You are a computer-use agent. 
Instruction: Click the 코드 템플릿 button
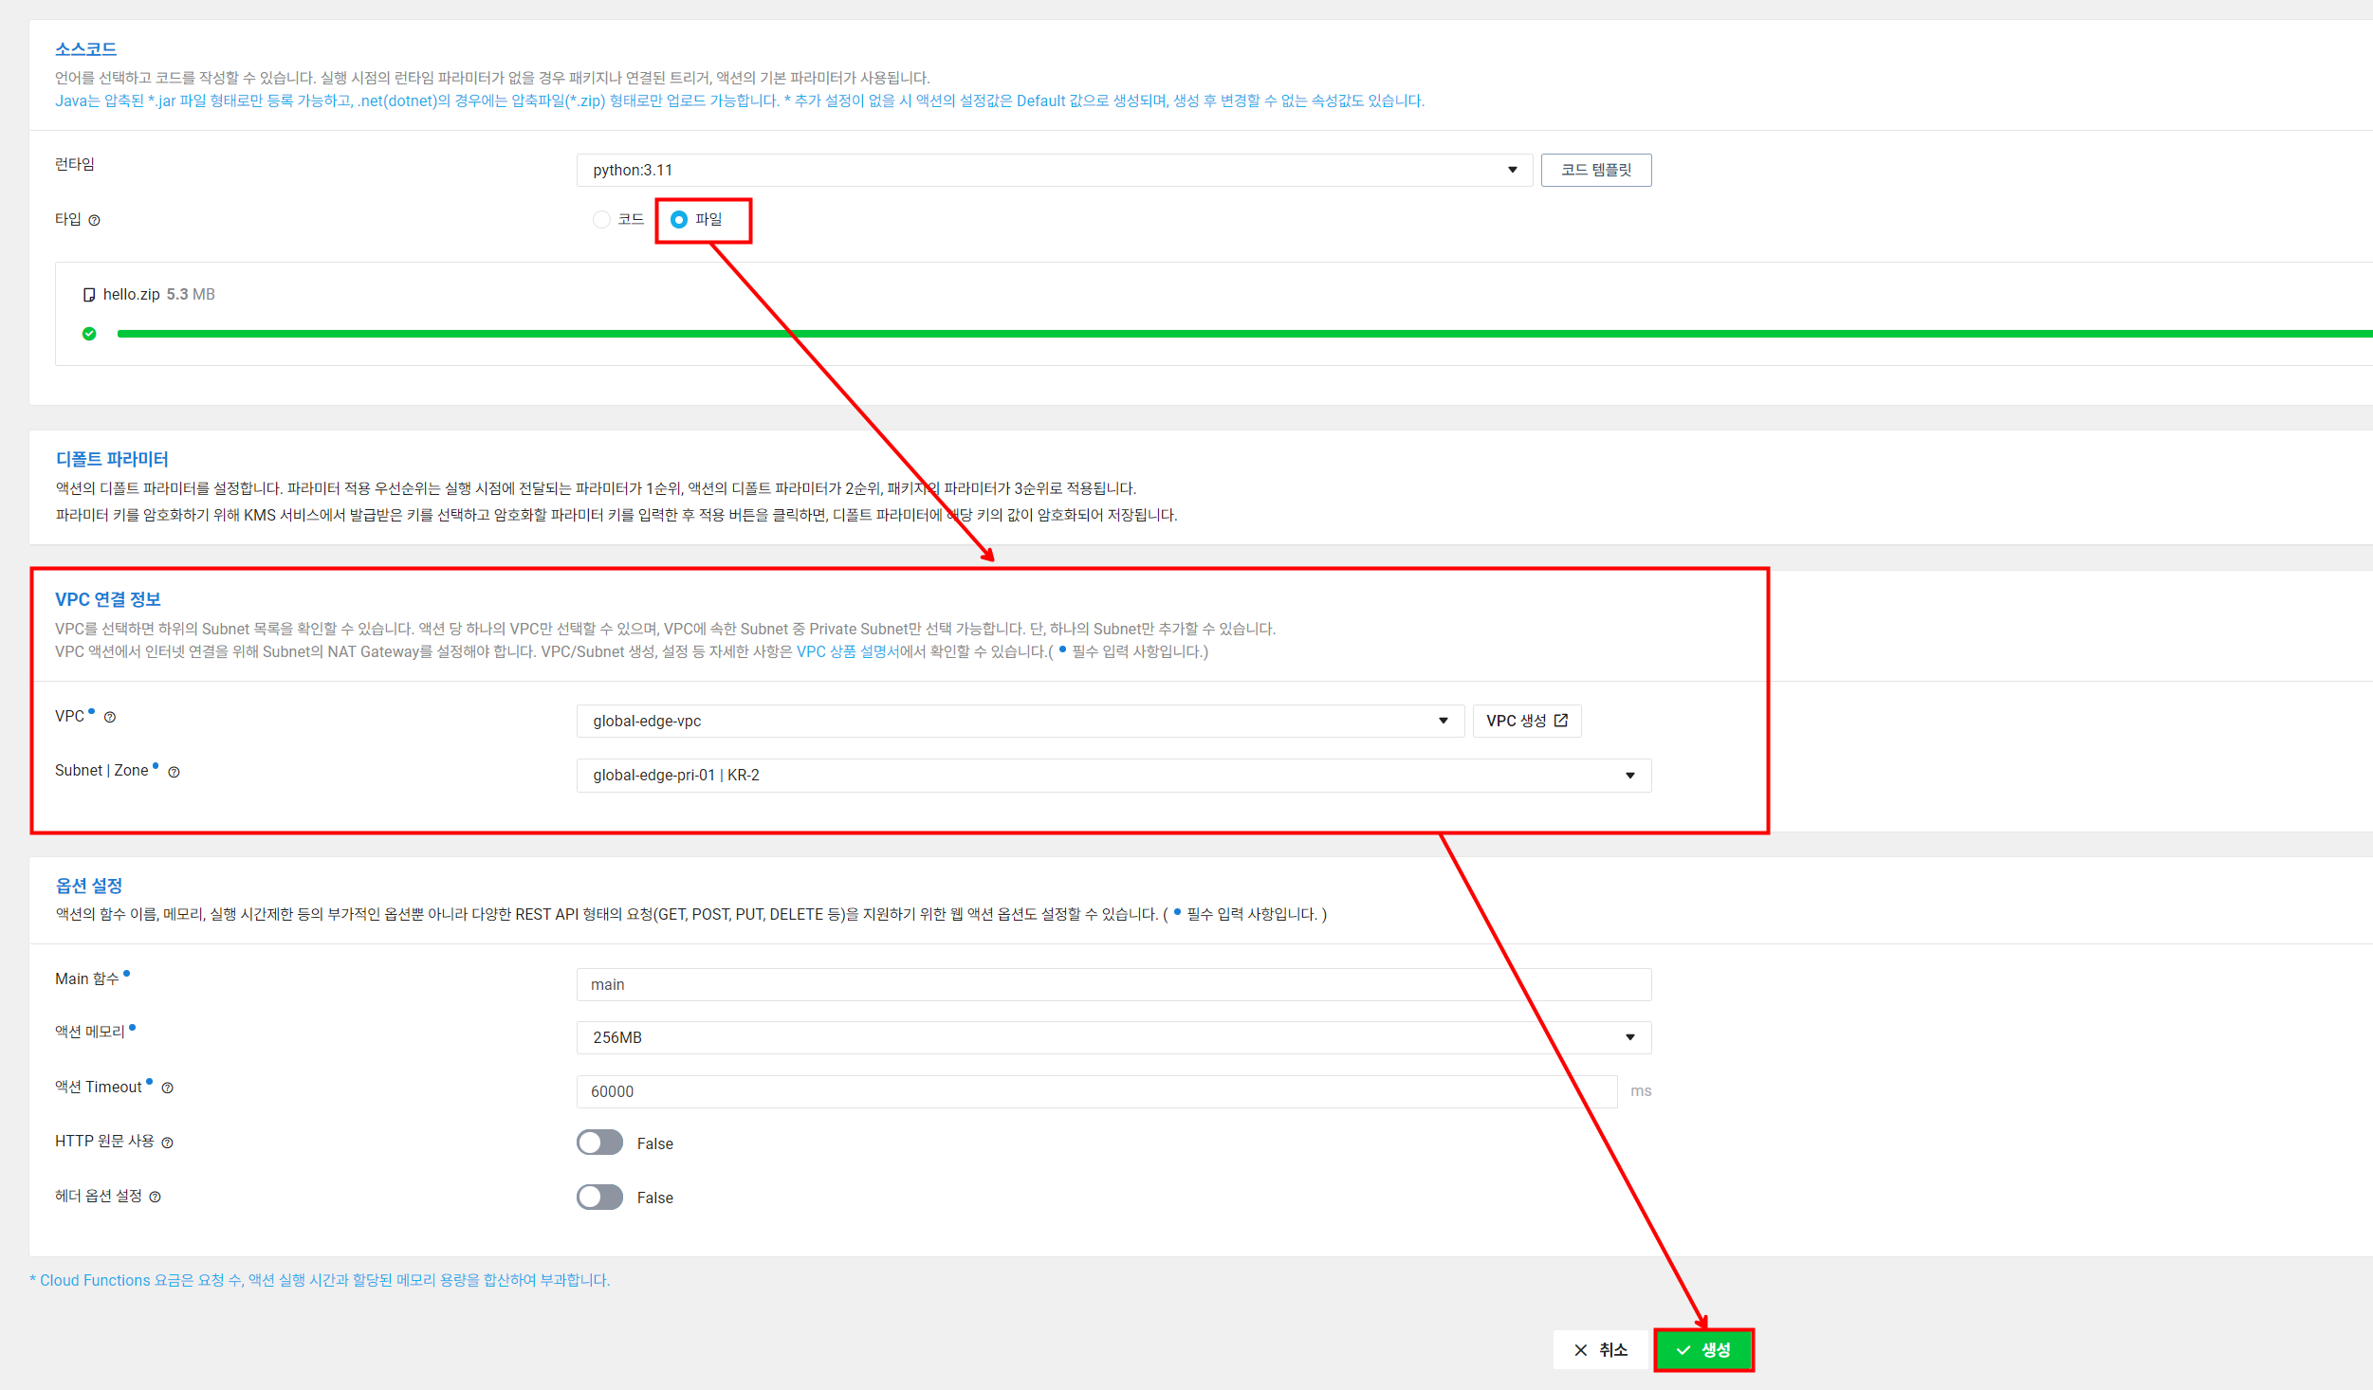tap(1595, 171)
